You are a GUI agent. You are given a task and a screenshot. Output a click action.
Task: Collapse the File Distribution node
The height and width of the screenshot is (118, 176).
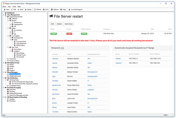coord(4,78)
